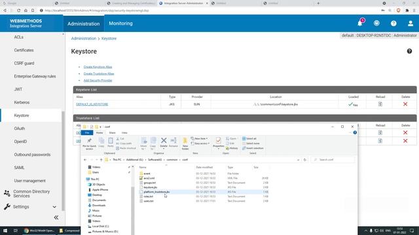The height and width of the screenshot is (235, 419).
Task: Open Chrome from the taskbar
Action: click(39, 230)
